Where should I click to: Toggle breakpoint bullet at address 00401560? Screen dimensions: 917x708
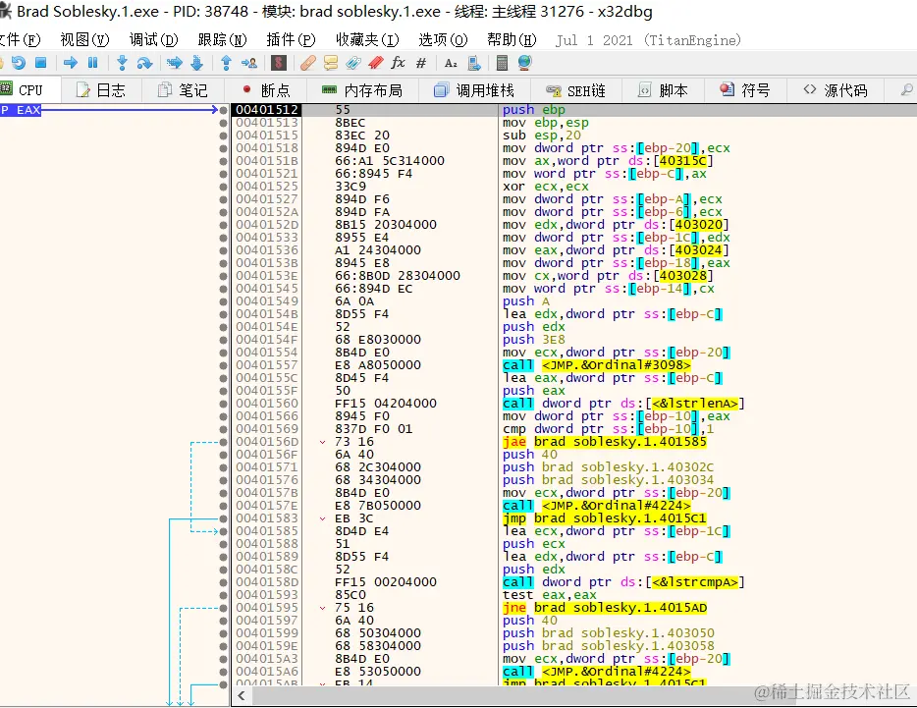click(223, 404)
